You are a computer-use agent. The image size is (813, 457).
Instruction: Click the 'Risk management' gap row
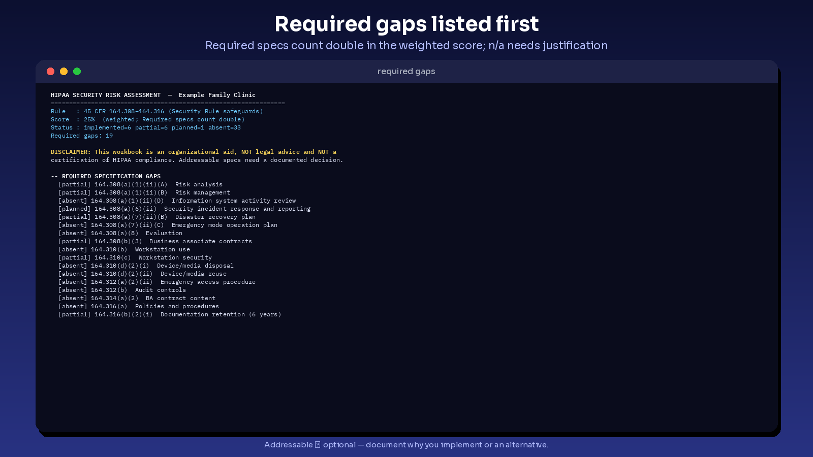[144, 192]
